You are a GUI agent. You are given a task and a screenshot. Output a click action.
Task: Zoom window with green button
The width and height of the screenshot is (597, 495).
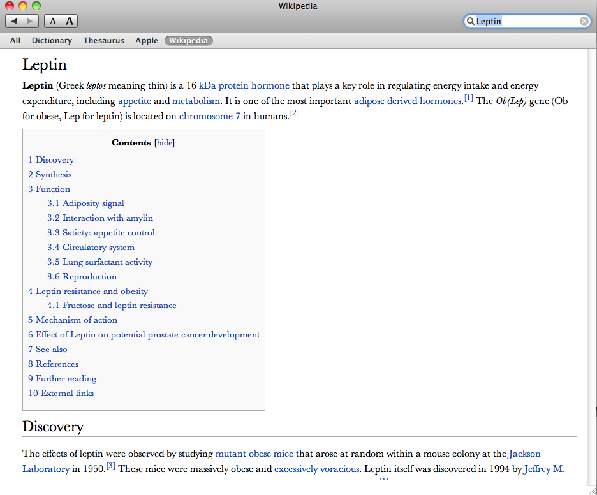[36, 6]
